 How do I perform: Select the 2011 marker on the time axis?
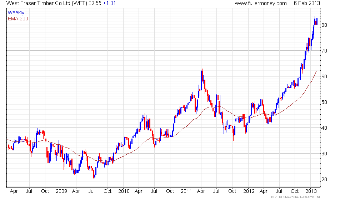point(185,191)
